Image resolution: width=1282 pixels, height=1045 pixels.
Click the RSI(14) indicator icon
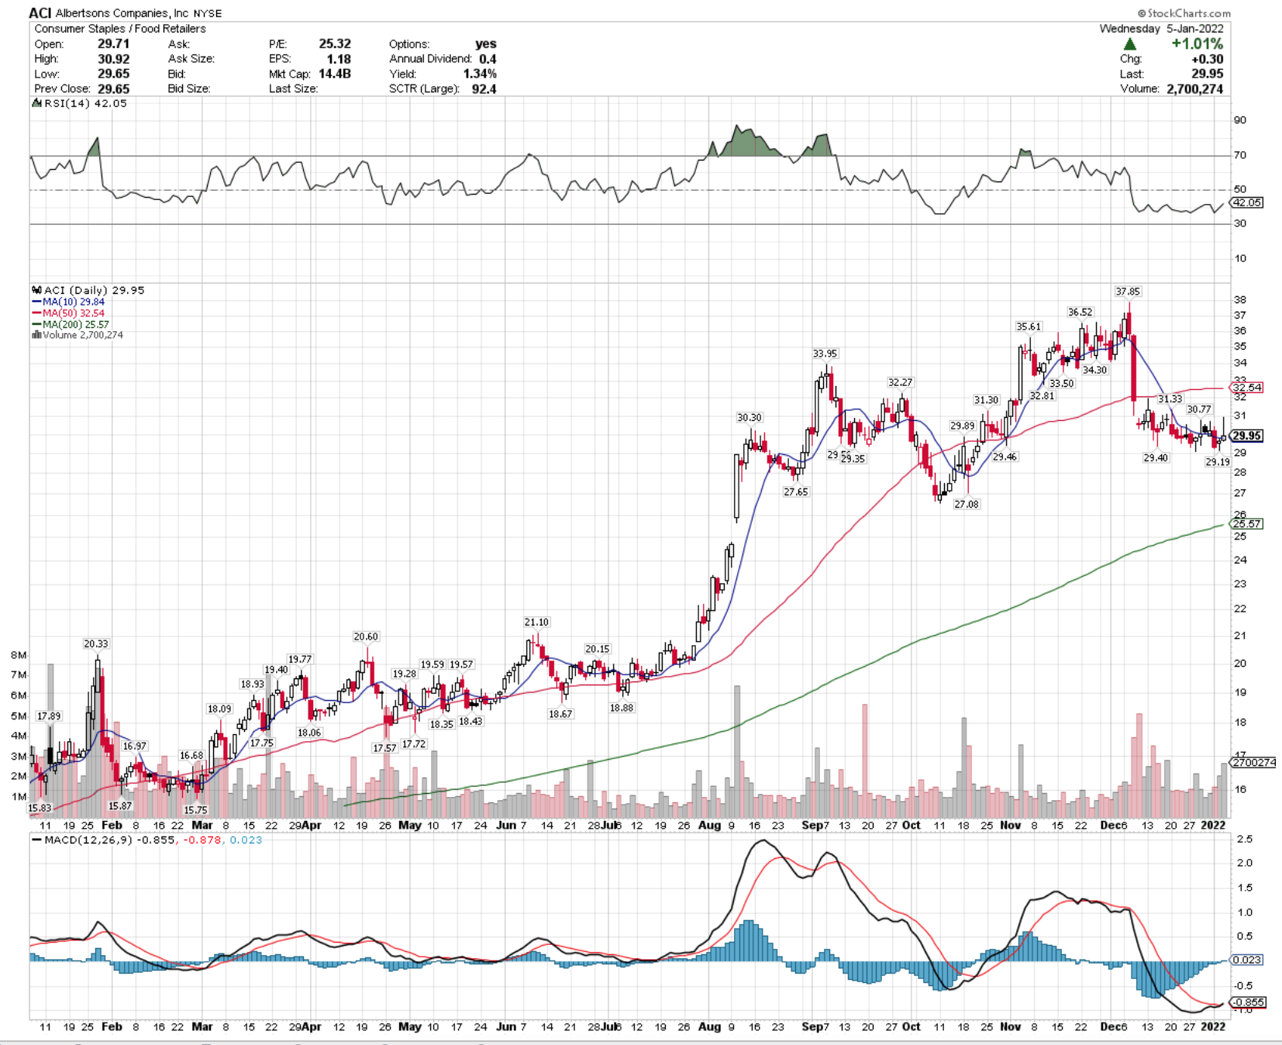click(36, 103)
